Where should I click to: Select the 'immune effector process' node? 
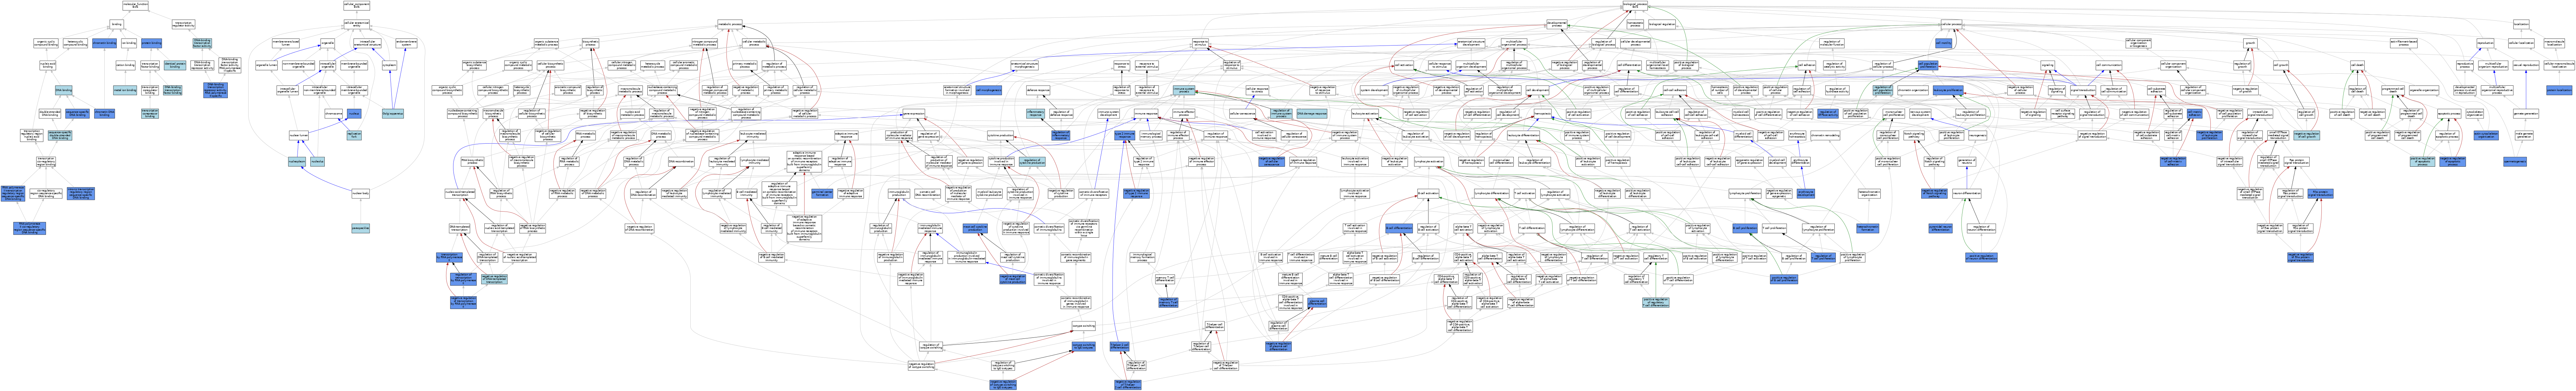pos(1184,114)
